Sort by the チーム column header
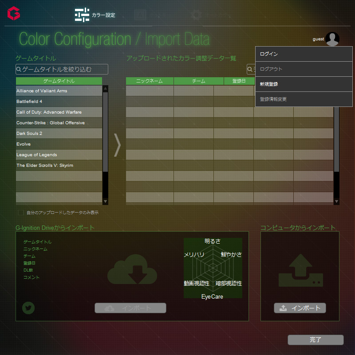This screenshot has height=355, width=355. click(x=199, y=81)
